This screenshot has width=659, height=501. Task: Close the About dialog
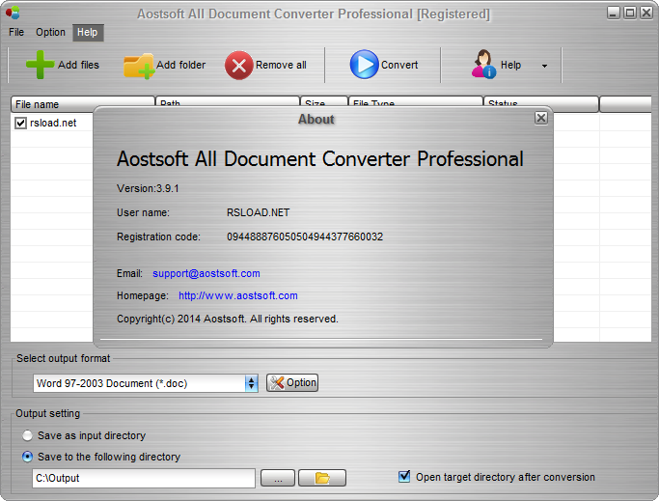coord(541,118)
